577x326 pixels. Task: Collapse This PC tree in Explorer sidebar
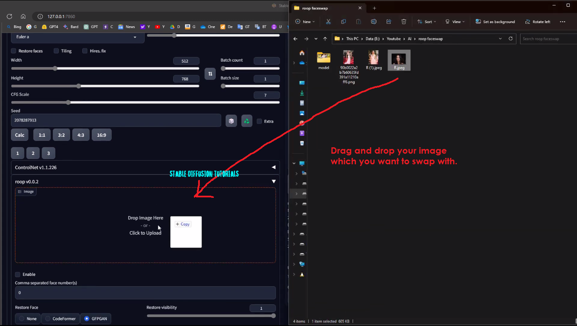(x=294, y=163)
